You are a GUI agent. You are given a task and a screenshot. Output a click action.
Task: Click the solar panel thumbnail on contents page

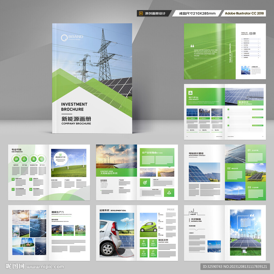[246, 70]
